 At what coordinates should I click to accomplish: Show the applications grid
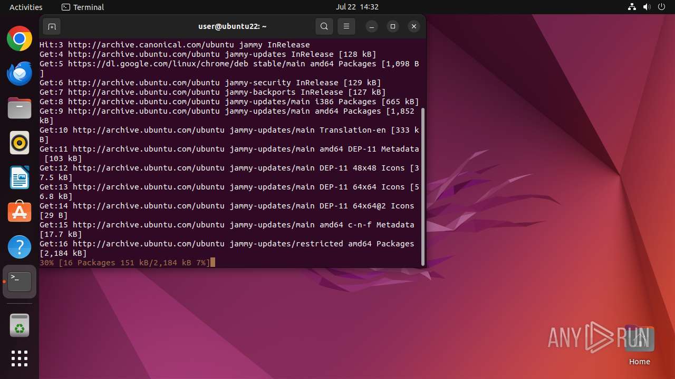coord(20,358)
